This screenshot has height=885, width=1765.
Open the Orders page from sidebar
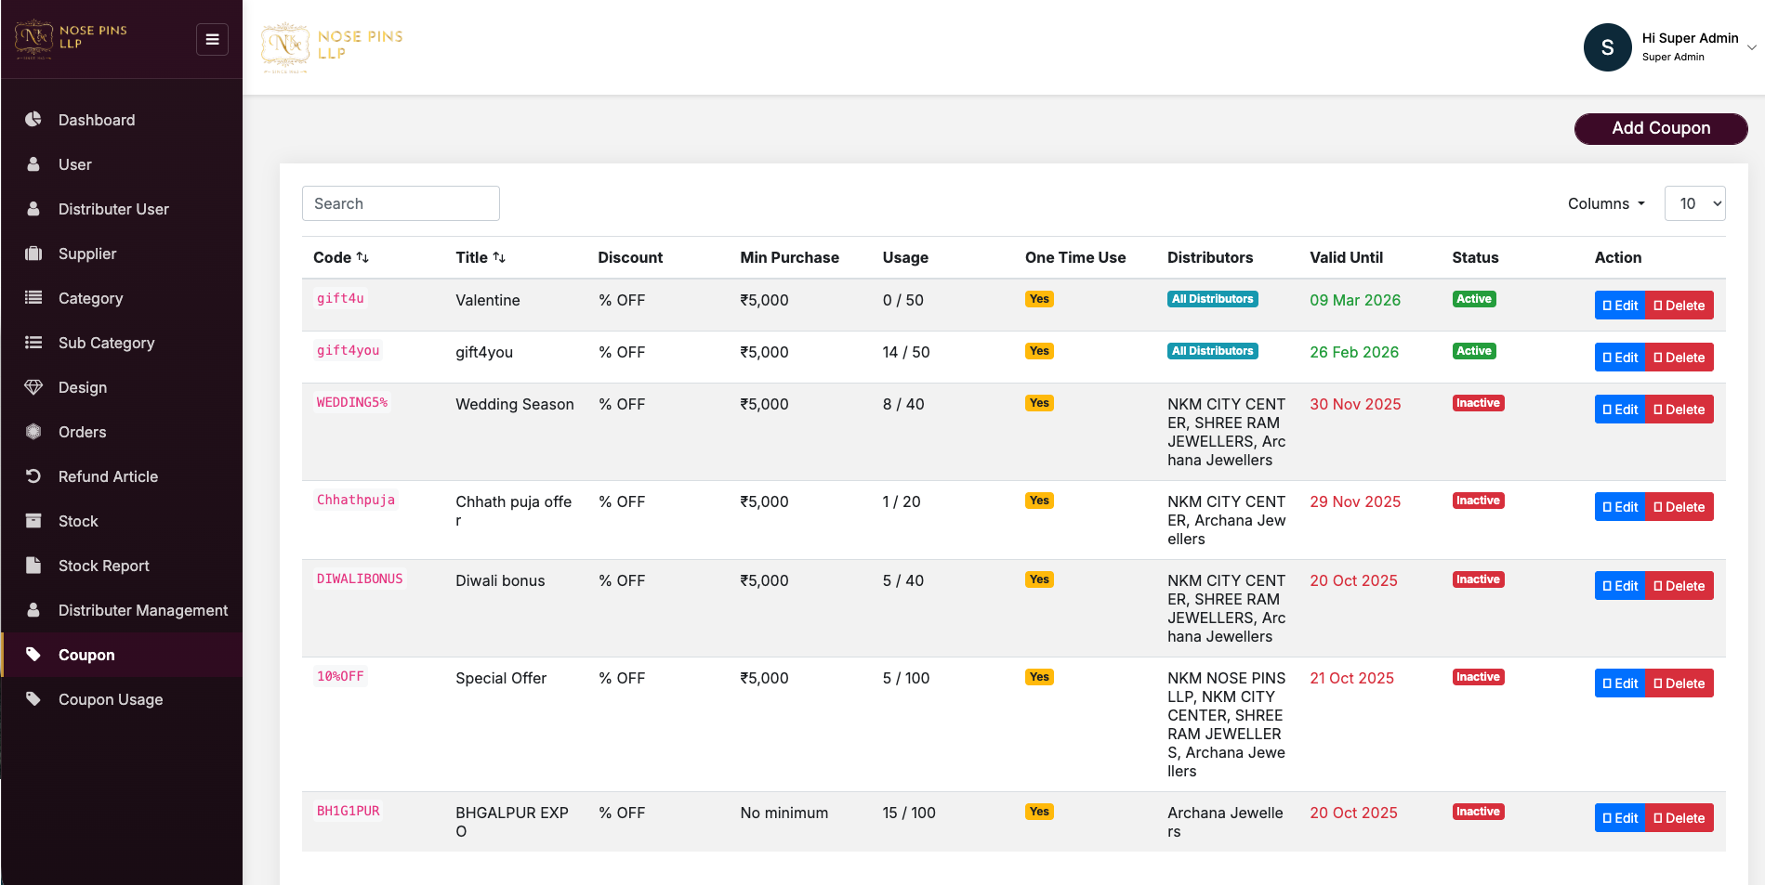(82, 432)
